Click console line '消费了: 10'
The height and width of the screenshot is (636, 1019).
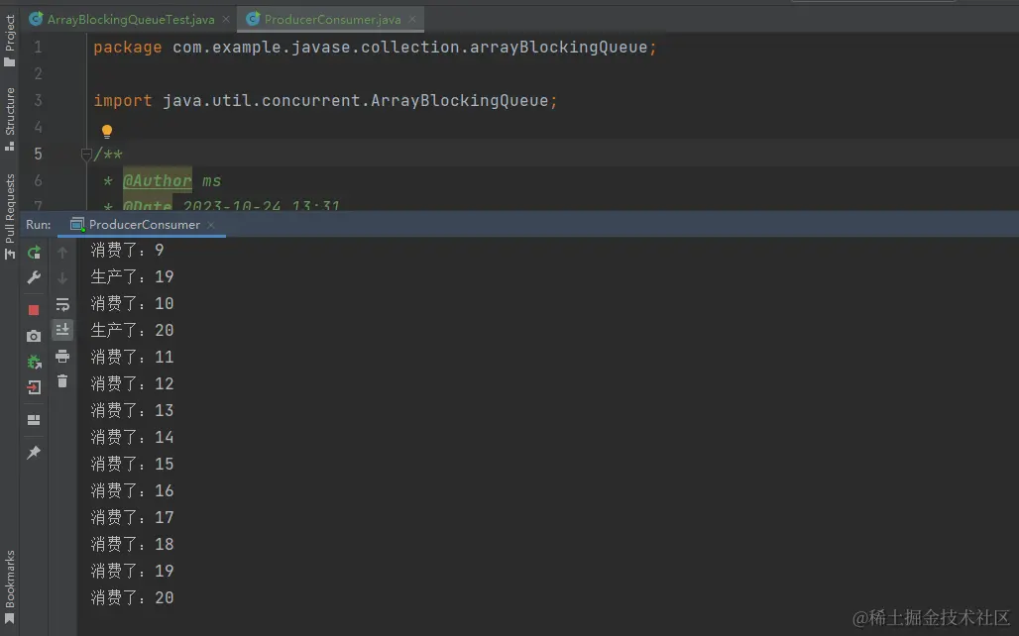(132, 303)
